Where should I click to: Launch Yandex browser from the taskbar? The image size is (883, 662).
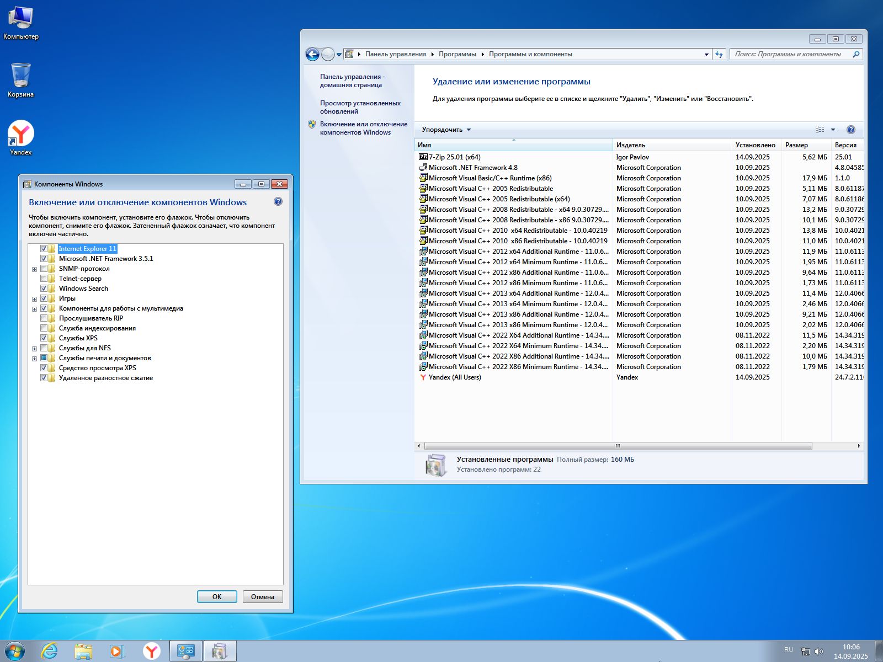[151, 651]
